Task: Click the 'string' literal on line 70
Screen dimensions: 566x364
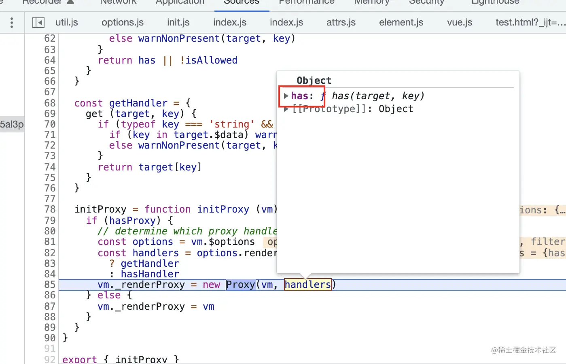Action: (232, 124)
